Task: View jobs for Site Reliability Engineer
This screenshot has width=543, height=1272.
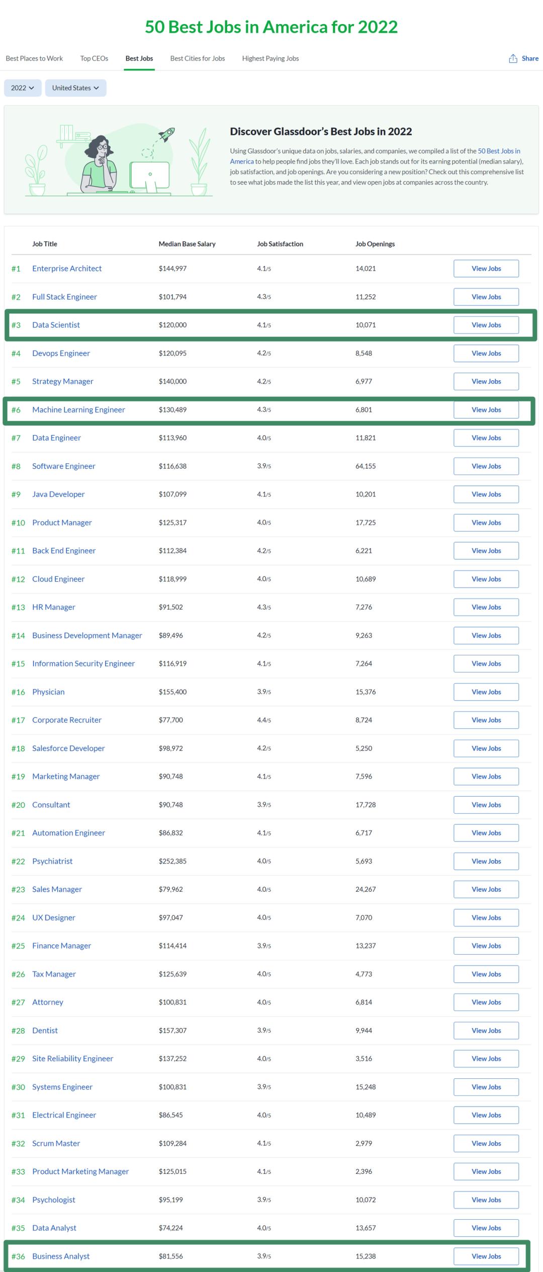Action: tap(486, 1059)
